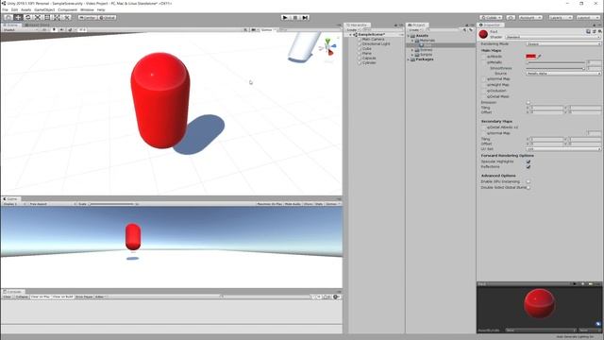Click the Step frame button
Viewport: 604px width, 340px height.
click(x=305, y=17)
